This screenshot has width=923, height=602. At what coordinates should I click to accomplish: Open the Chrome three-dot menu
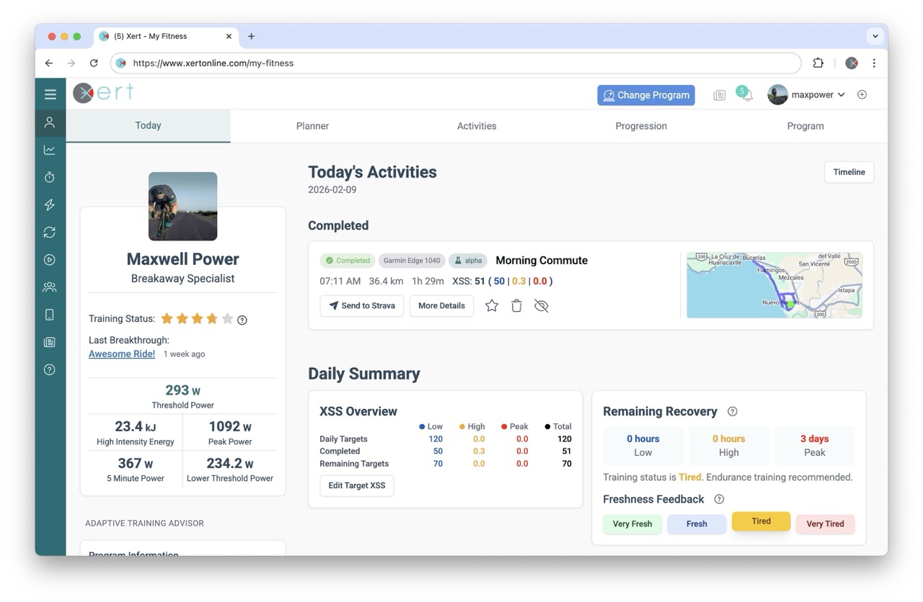(874, 63)
